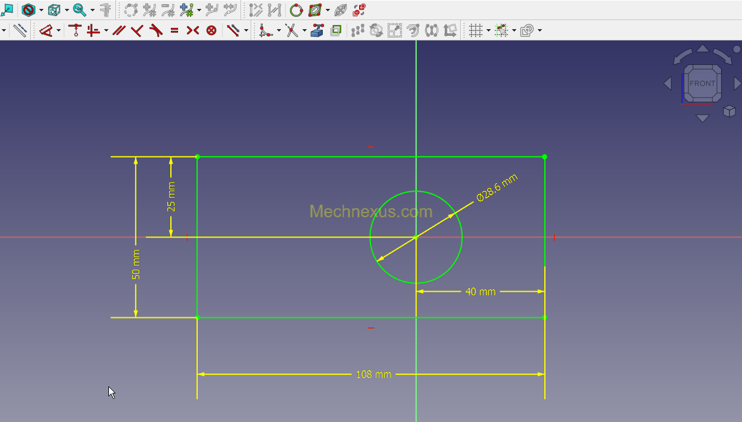742x422 pixels.
Task: Open the fillet tool dropdown arrow
Action: pos(279,30)
